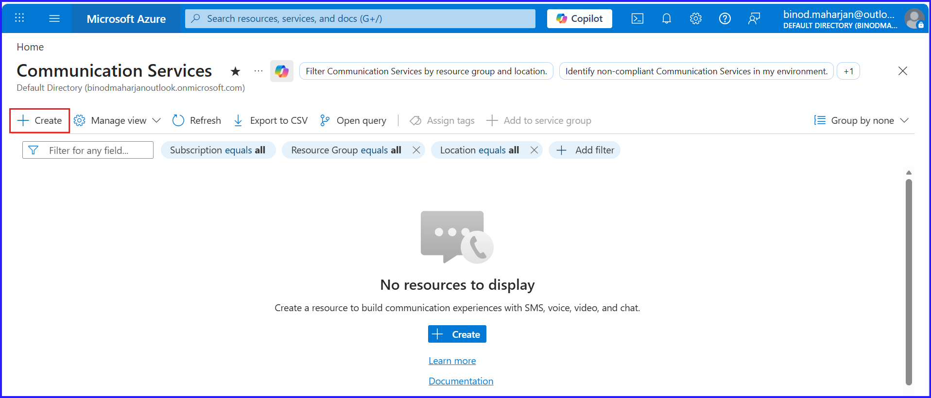The width and height of the screenshot is (931, 398).
Task: Select suggestion Identify non-compliant Communication Services
Action: pyautogui.click(x=696, y=71)
